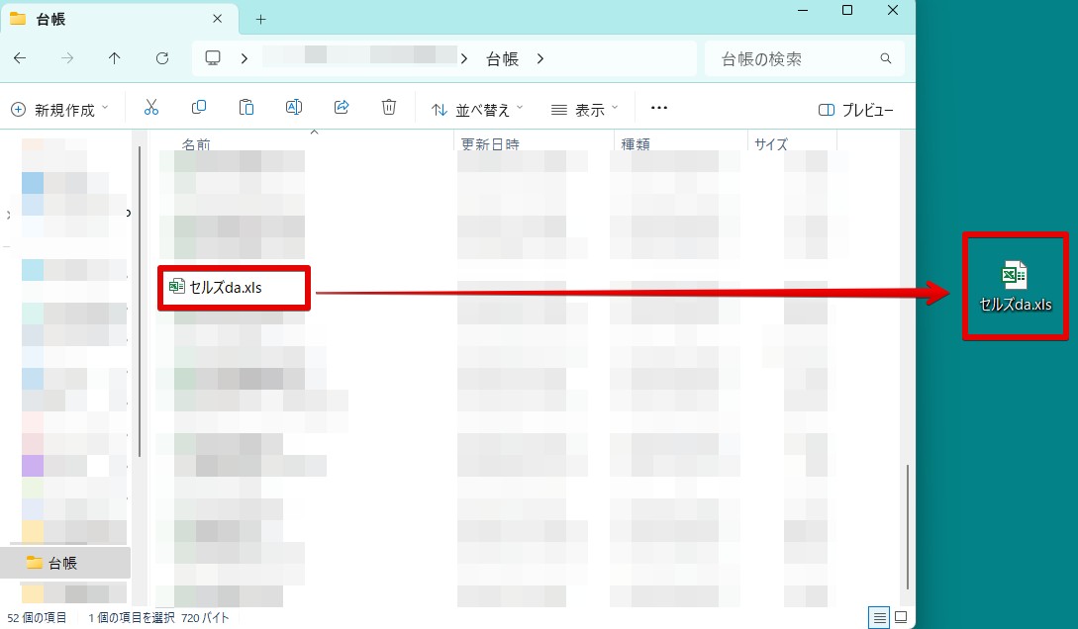Screen dimensions: 1078x629
Task: Open the 表示 view menu
Action: coord(585,109)
